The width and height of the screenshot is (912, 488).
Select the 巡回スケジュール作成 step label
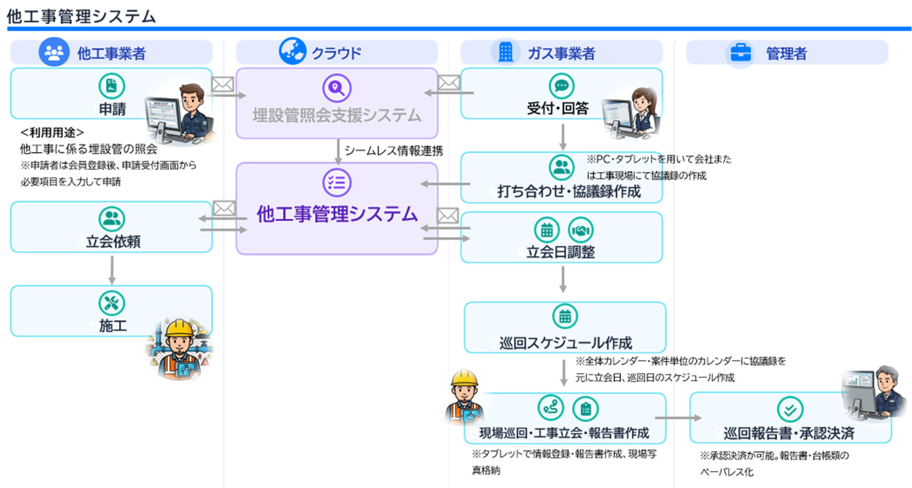pos(566,343)
